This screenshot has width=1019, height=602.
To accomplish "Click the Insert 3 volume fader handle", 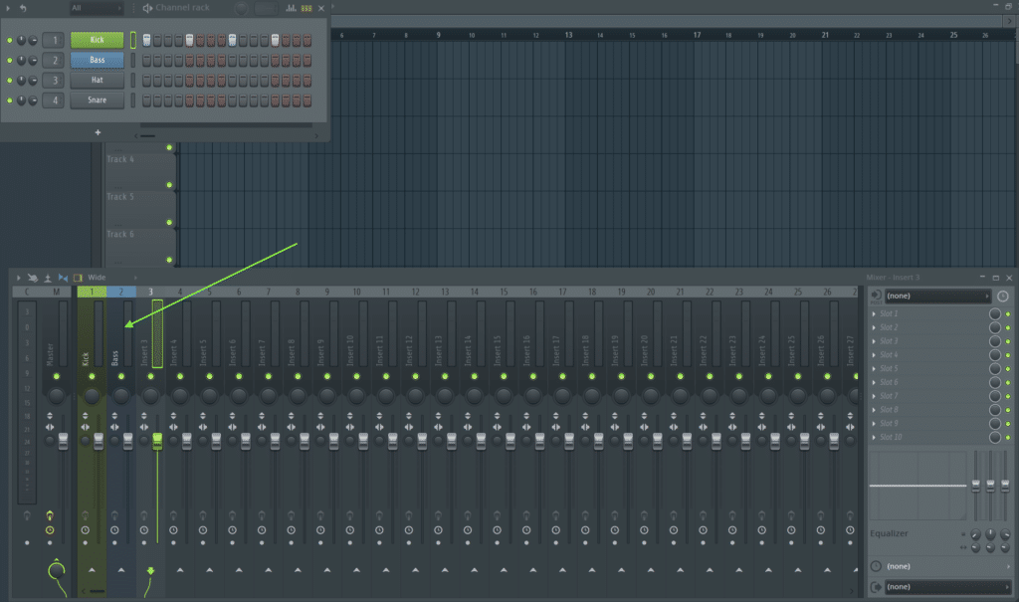I will click(x=157, y=441).
